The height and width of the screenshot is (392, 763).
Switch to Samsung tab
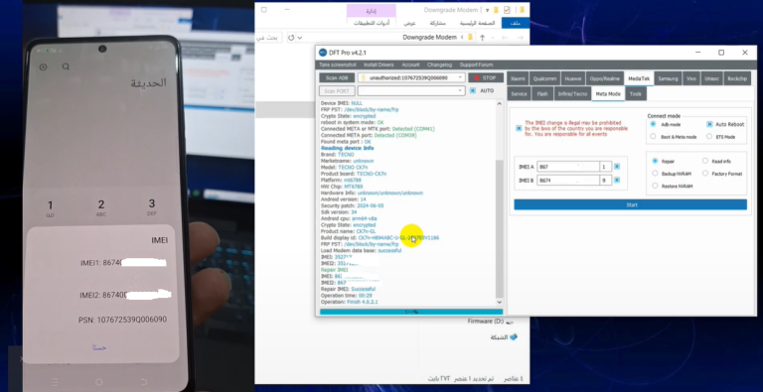tap(668, 78)
